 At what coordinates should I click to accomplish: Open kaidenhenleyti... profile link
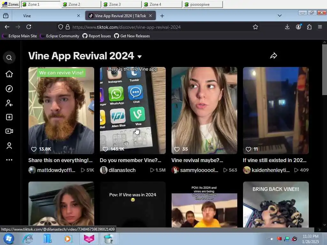[266, 170]
